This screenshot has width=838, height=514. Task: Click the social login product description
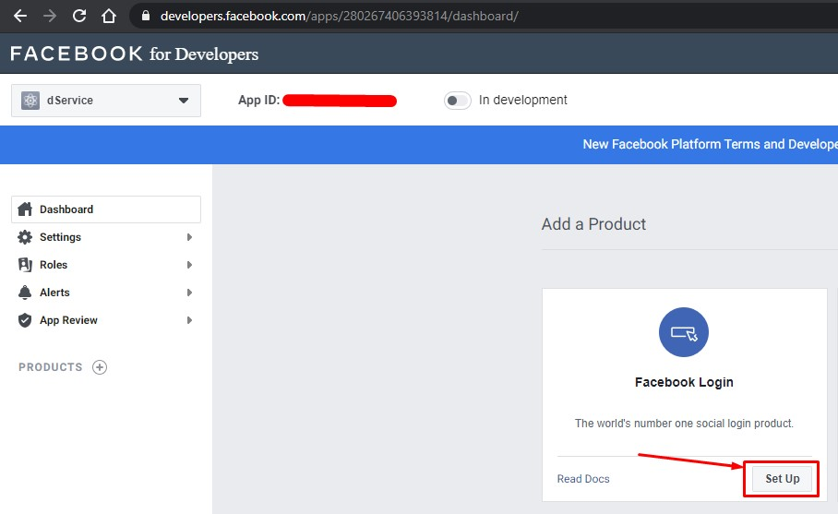[x=684, y=424]
